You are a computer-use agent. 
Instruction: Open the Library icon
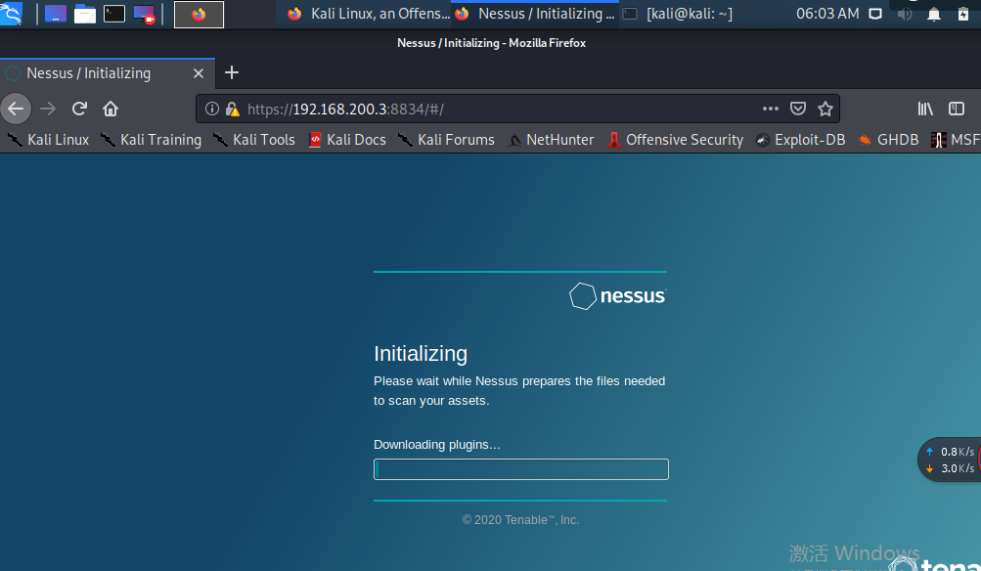pos(925,109)
